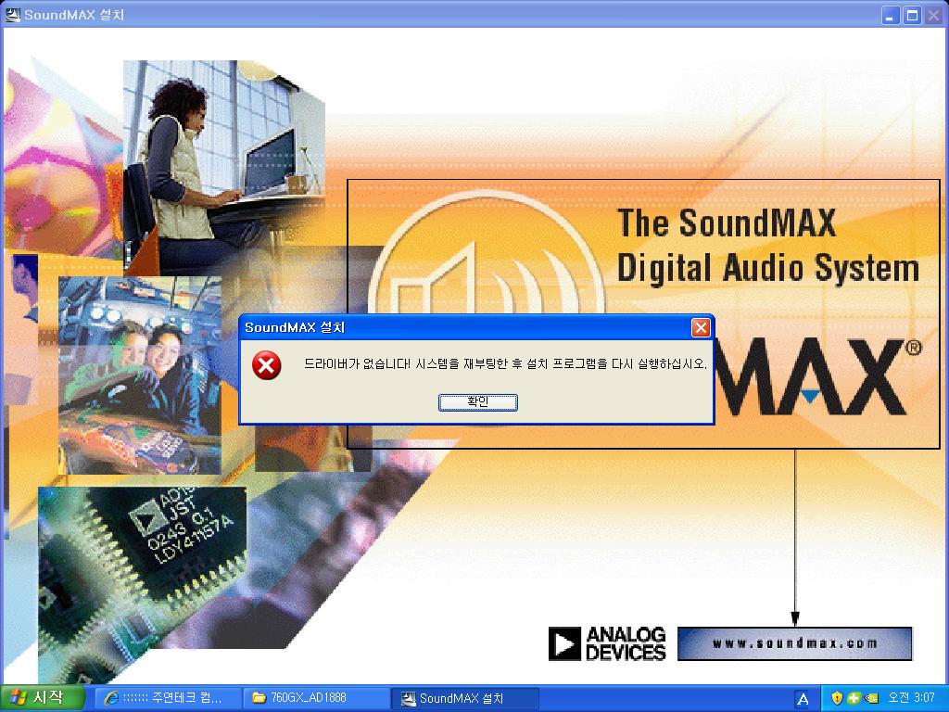Viewport: 949px width, 712px height.
Task: Click the green plus tray icon
Action: tap(854, 698)
